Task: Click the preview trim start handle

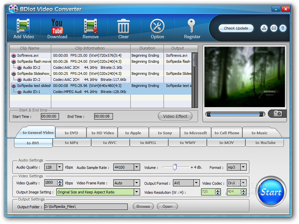Action: click(209, 114)
